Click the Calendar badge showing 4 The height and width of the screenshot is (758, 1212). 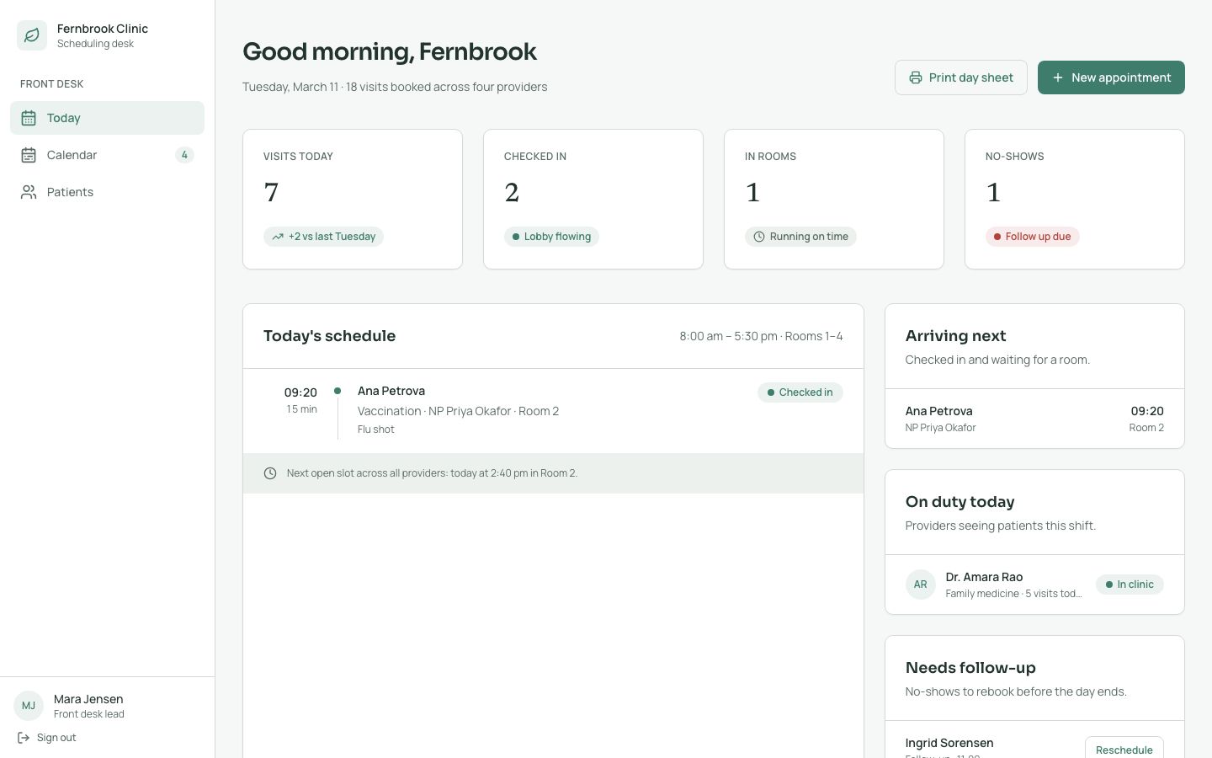point(184,155)
